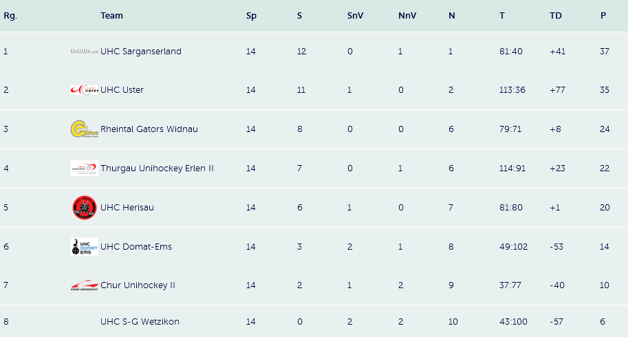The image size is (628, 337).
Task: Open the UHC Uster team name
Action: [x=122, y=89]
